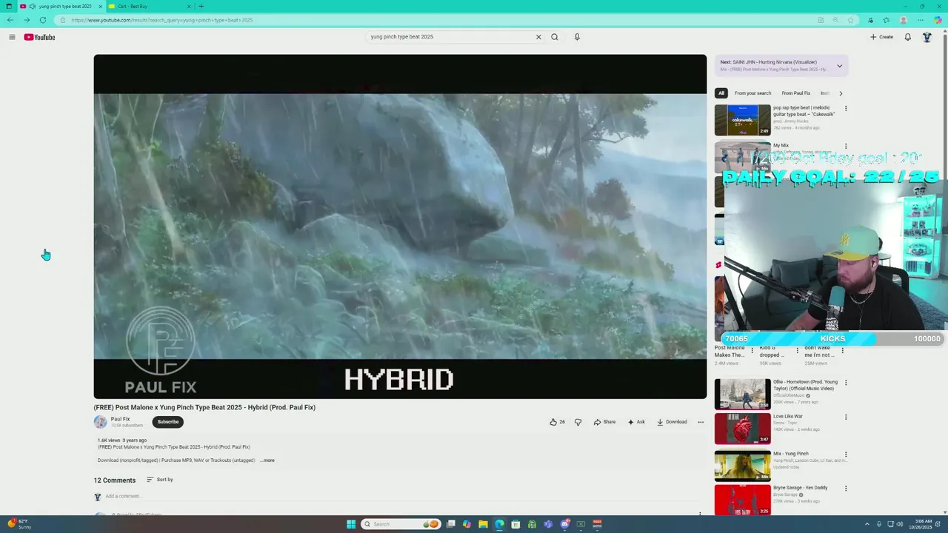
Task: Close the yung pinch type beat tab
Action: tap(100, 6)
